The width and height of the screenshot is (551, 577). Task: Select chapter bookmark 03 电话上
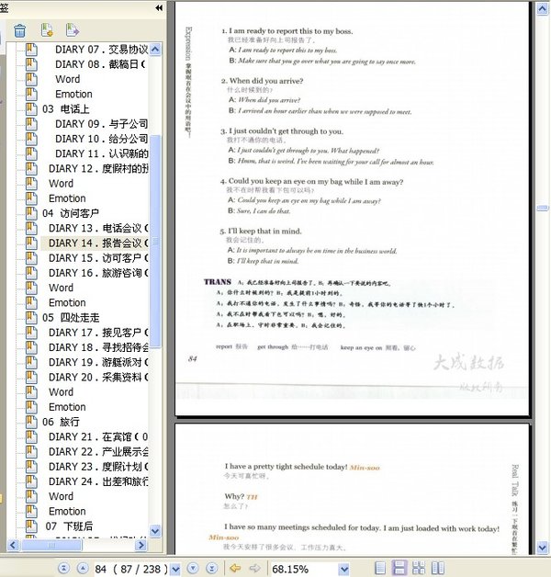[65, 109]
